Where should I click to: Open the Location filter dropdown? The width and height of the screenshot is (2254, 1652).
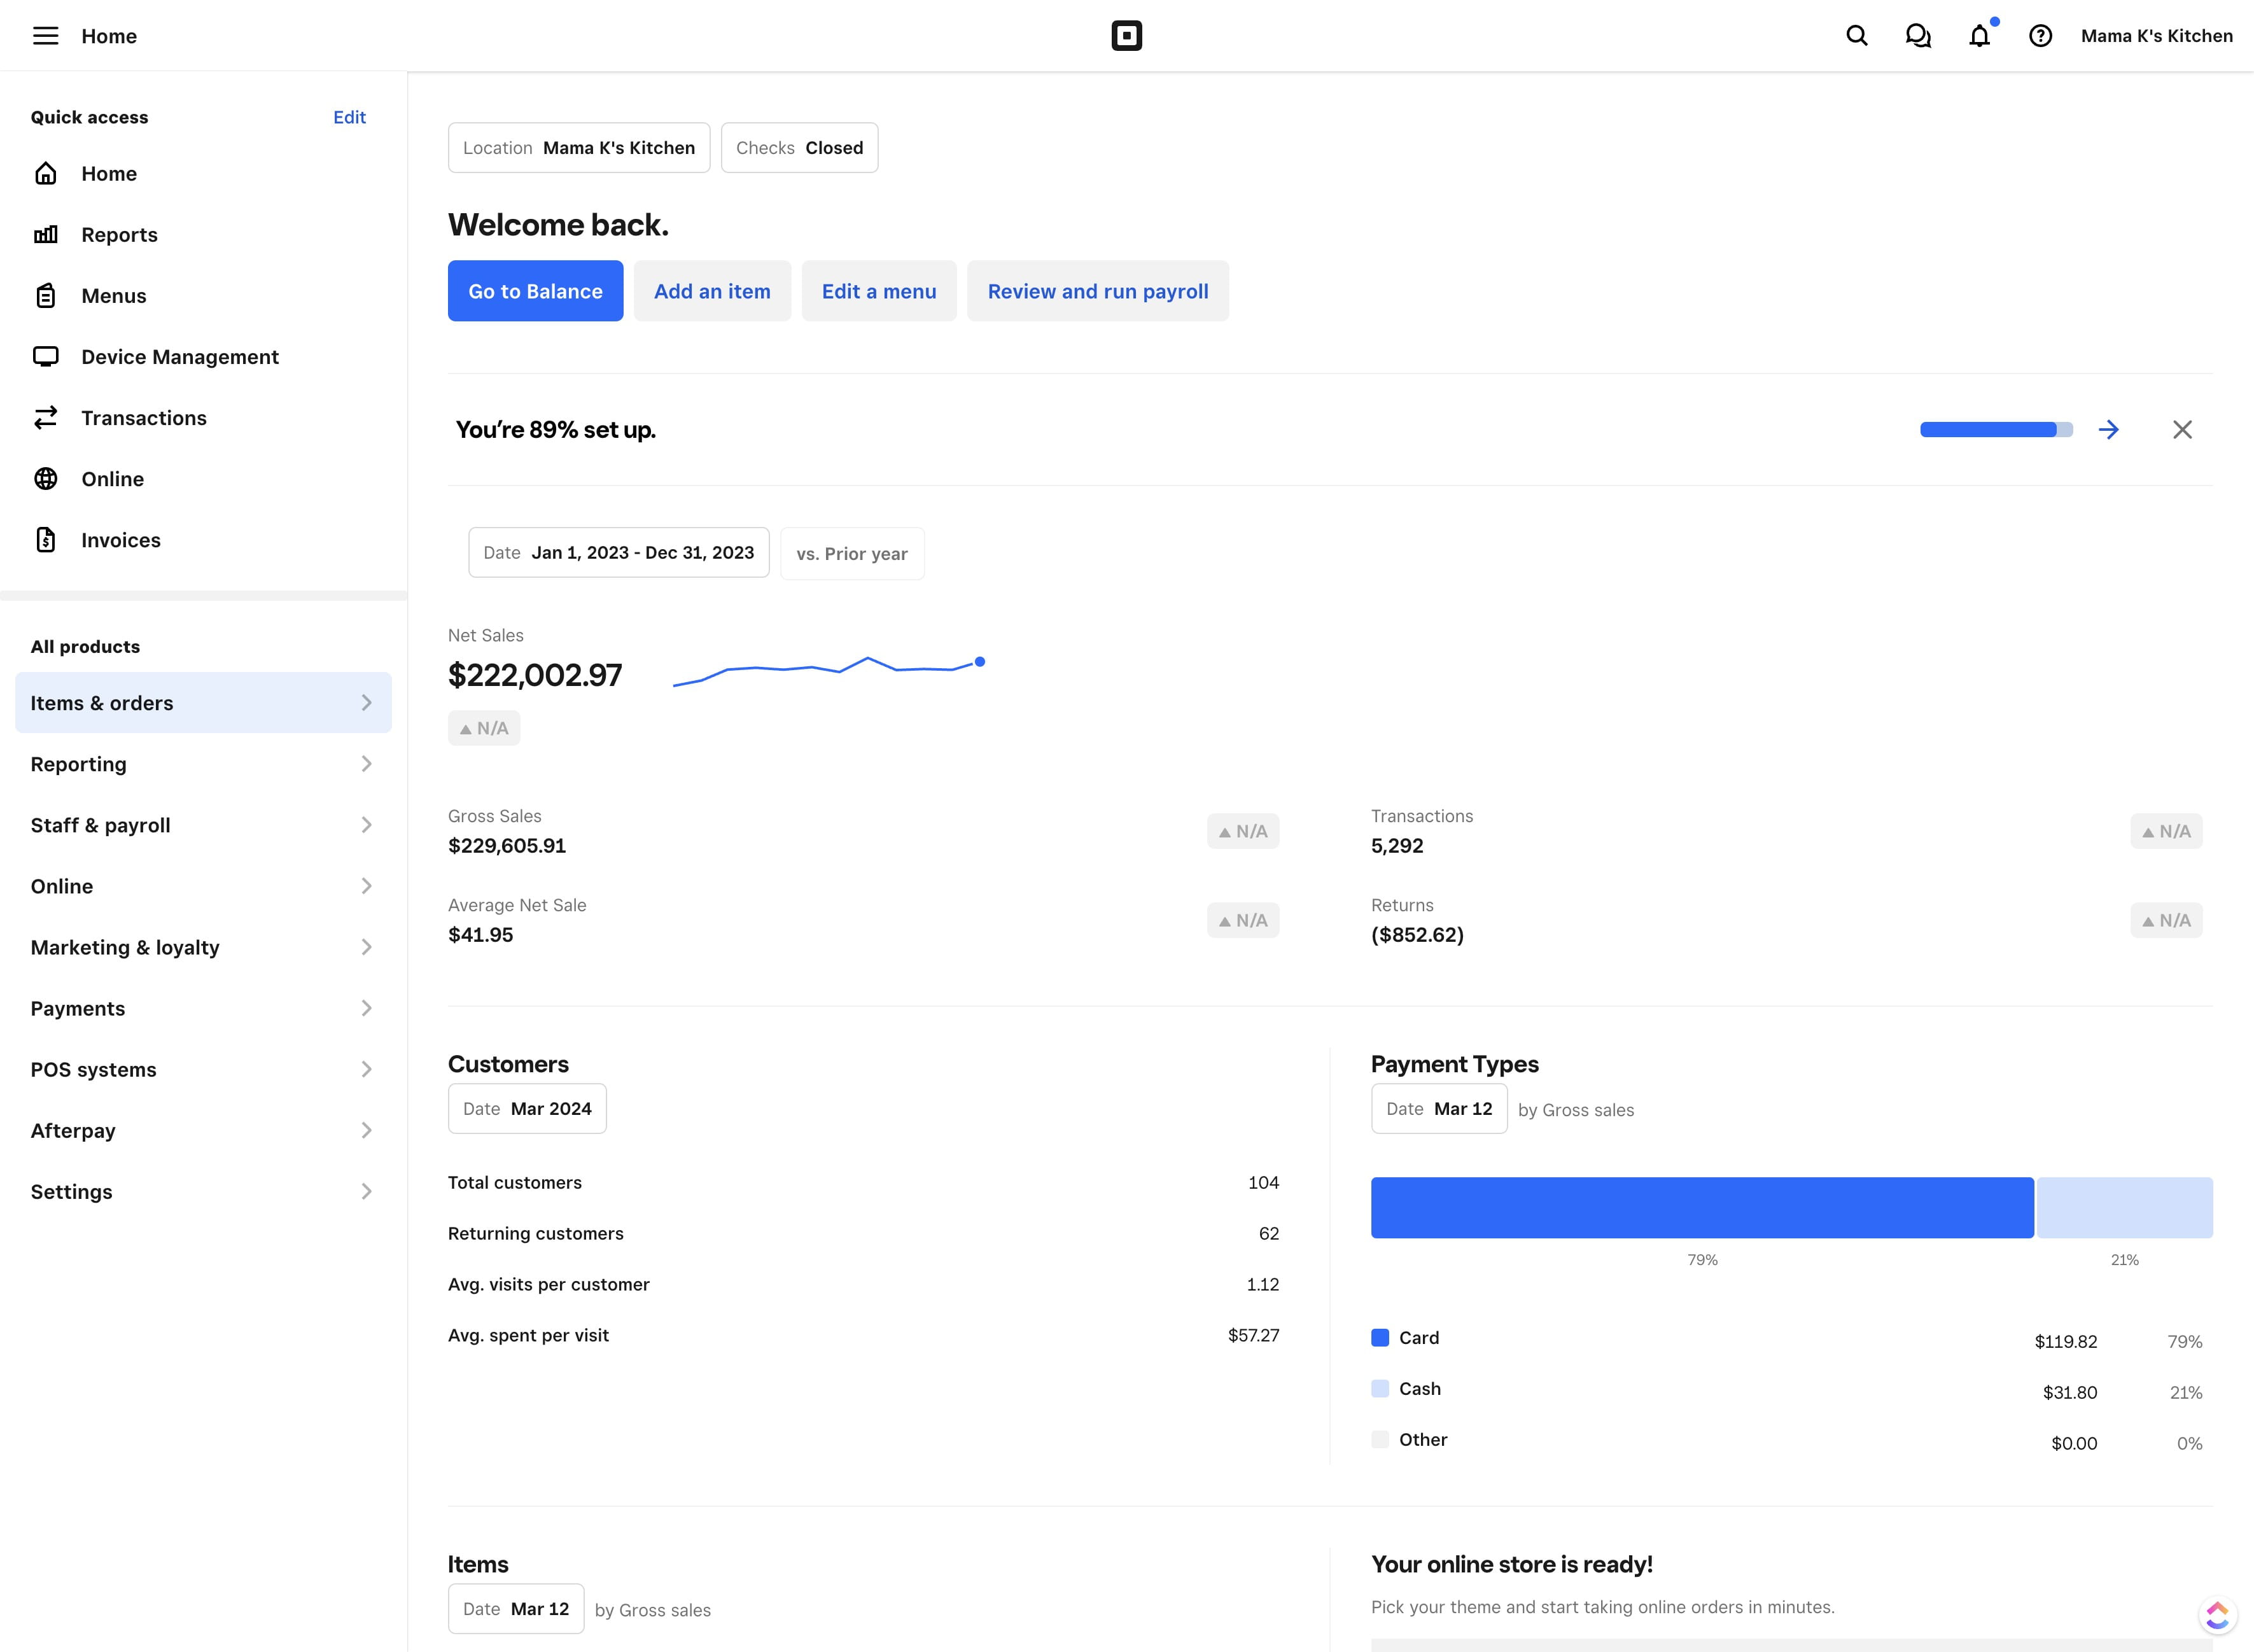click(x=578, y=148)
